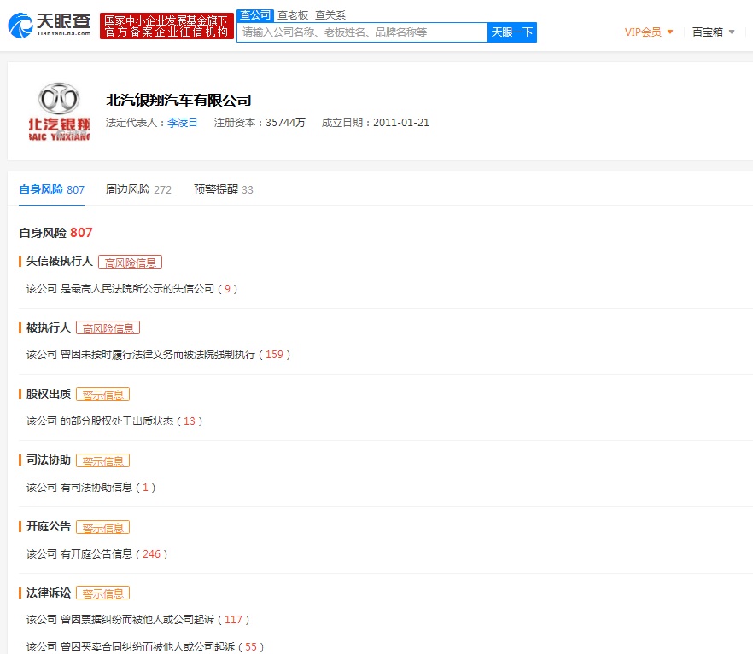
Task: Open the TianYanCha home logo
Action: click(50, 25)
